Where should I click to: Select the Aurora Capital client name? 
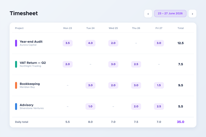pos(28,45)
